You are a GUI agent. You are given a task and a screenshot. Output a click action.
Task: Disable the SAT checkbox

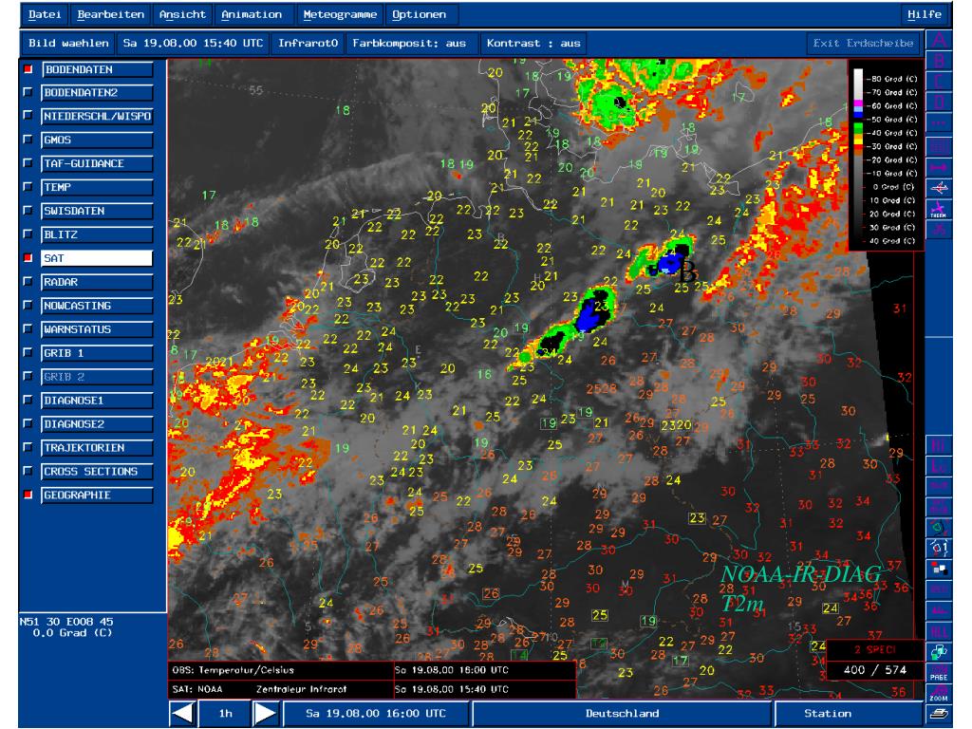[x=28, y=257]
